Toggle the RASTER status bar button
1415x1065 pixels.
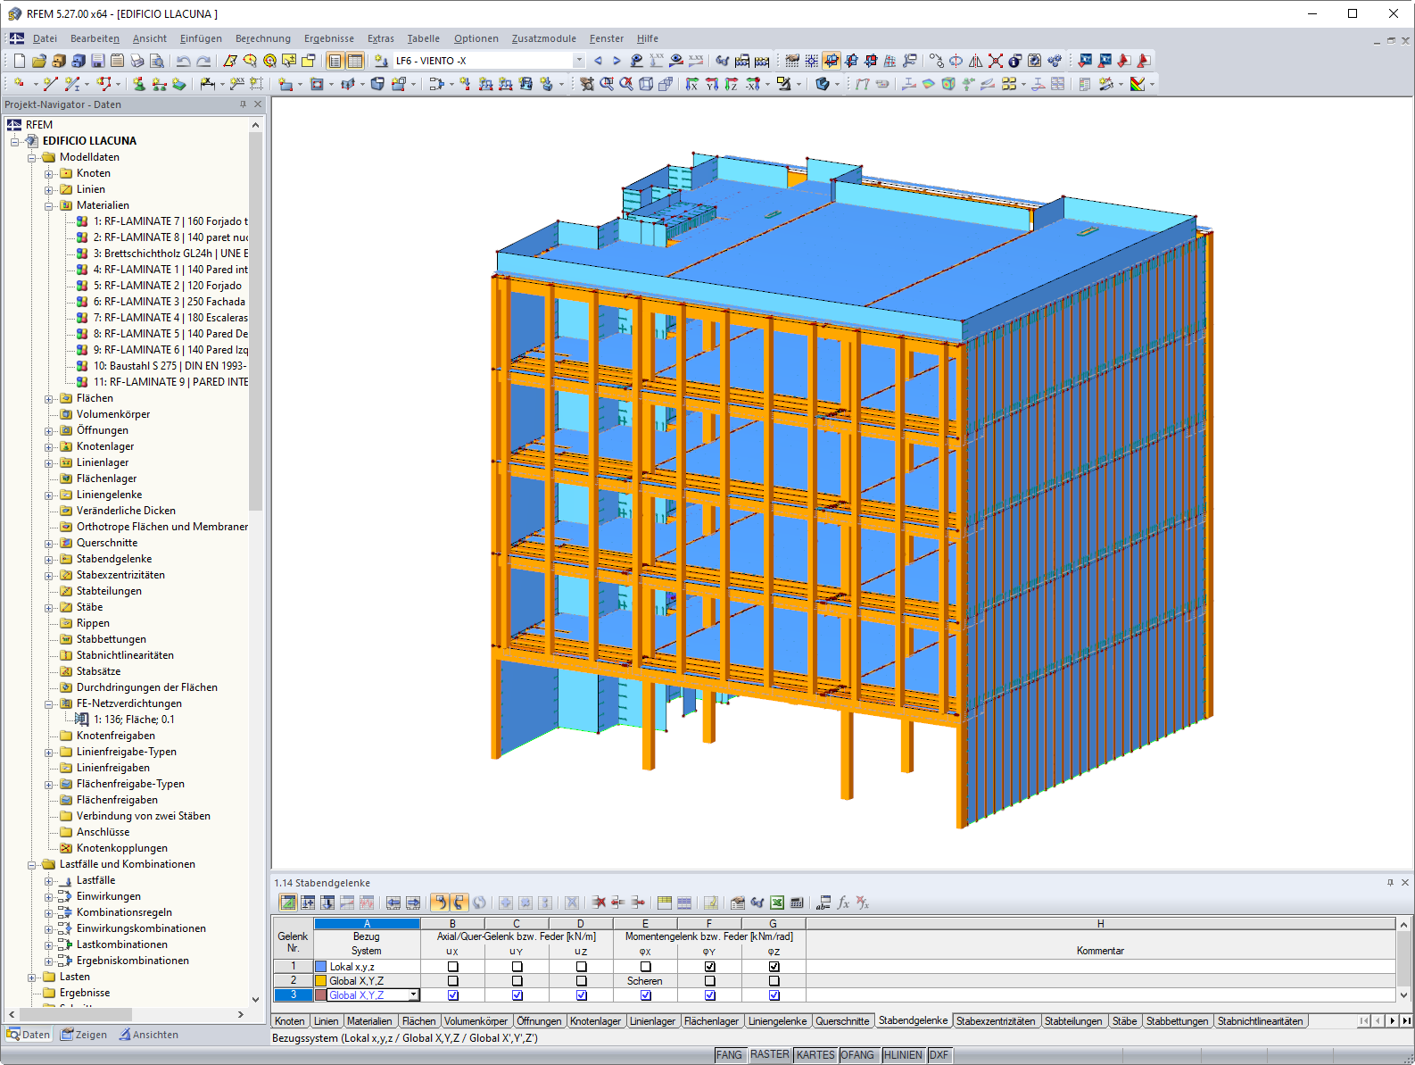click(769, 1055)
